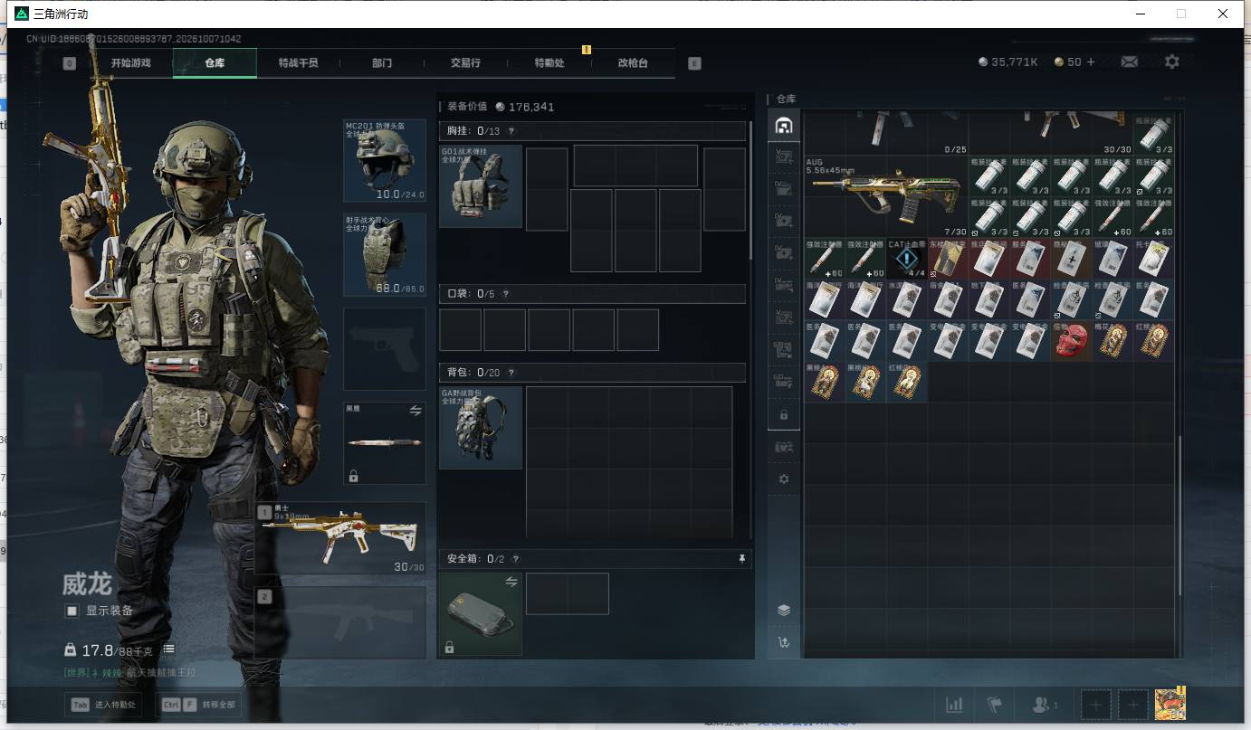This screenshot has height=730, width=1251.
Task: Click the 转移全部 button
Action: [200, 705]
